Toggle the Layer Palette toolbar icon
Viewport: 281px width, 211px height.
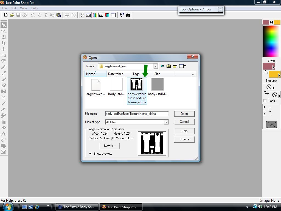(107, 15)
